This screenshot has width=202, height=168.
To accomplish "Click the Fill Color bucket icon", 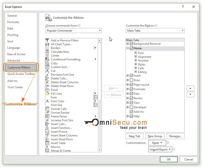I will coord(47,94).
